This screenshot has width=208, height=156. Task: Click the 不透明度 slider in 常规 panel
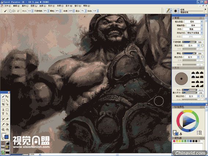[189, 42]
